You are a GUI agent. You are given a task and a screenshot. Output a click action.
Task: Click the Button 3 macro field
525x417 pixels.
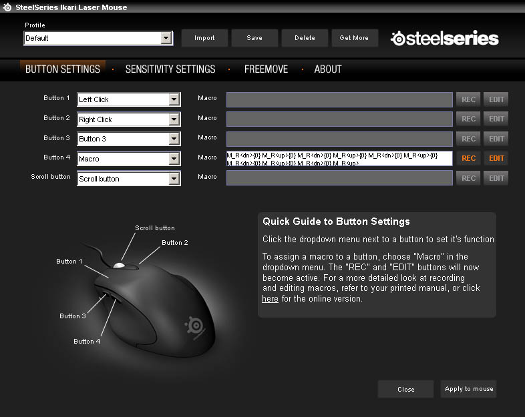[x=339, y=139]
